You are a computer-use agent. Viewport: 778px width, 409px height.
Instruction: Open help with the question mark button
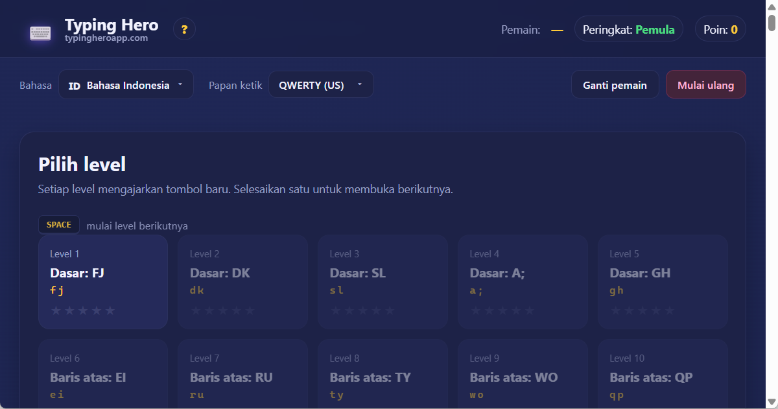pos(184,29)
